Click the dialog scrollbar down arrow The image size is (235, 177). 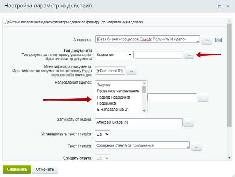point(229,158)
